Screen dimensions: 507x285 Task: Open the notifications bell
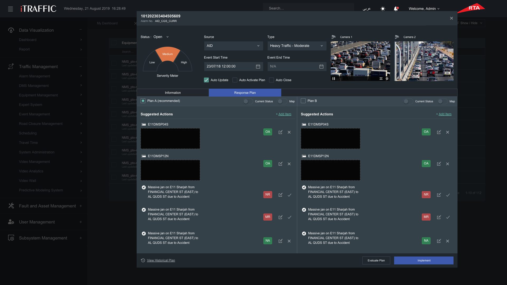click(396, 9)
